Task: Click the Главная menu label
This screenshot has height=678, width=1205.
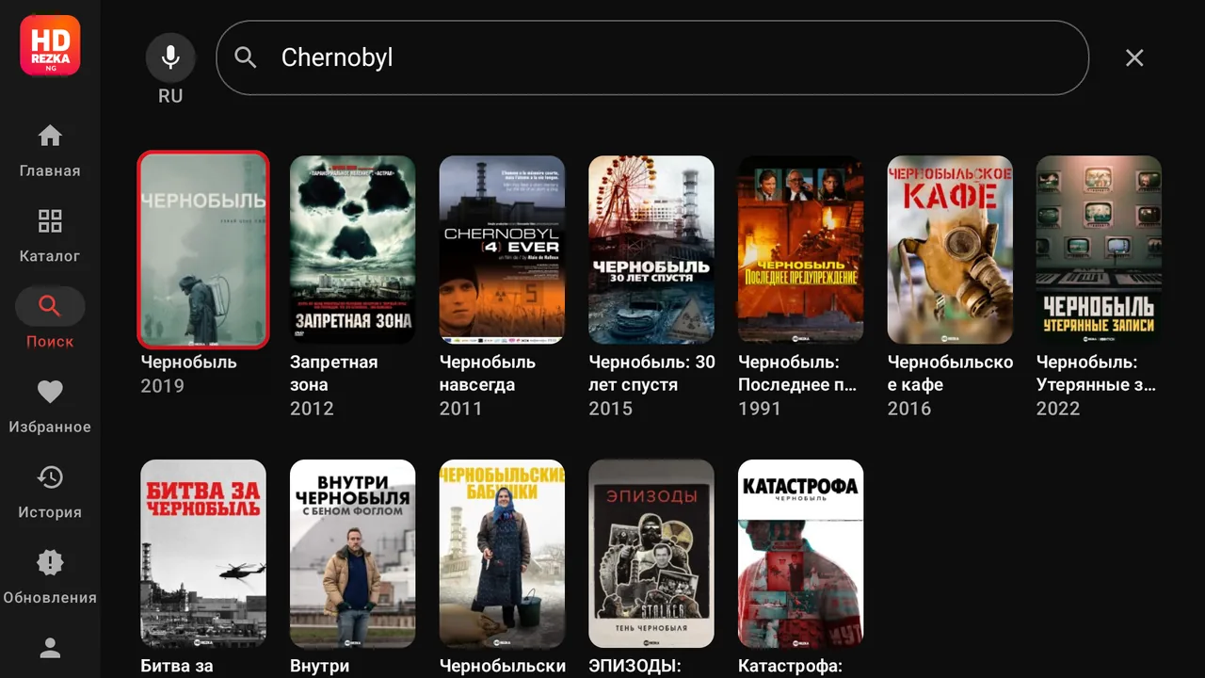Action: tap(50, 170)
